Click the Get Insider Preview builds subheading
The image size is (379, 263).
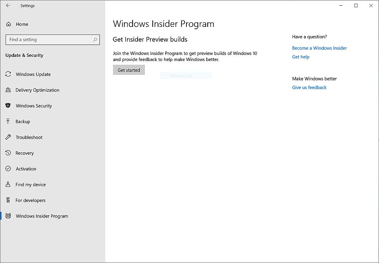(150, 39)
